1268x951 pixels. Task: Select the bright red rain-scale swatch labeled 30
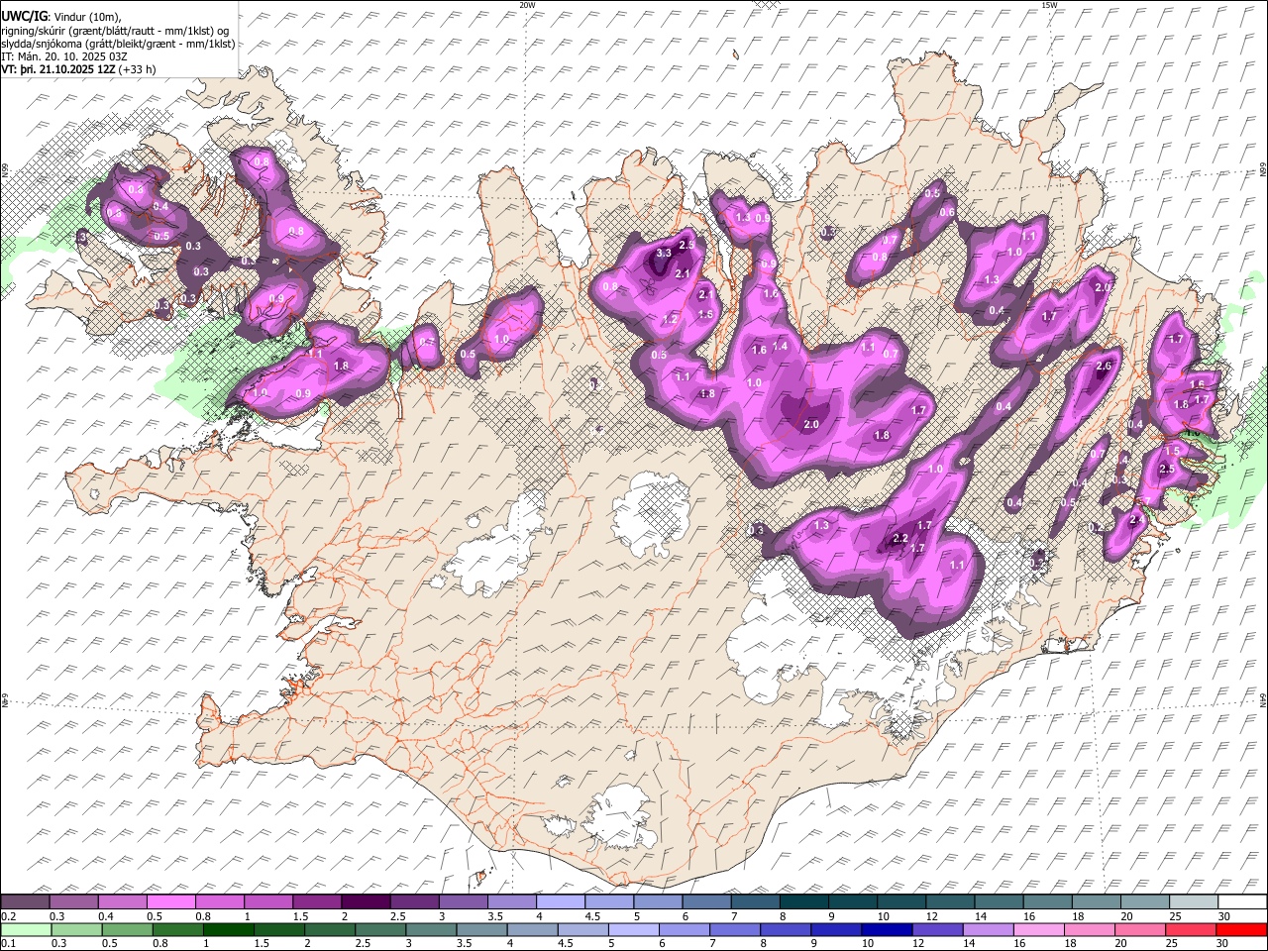(1241, 929)
